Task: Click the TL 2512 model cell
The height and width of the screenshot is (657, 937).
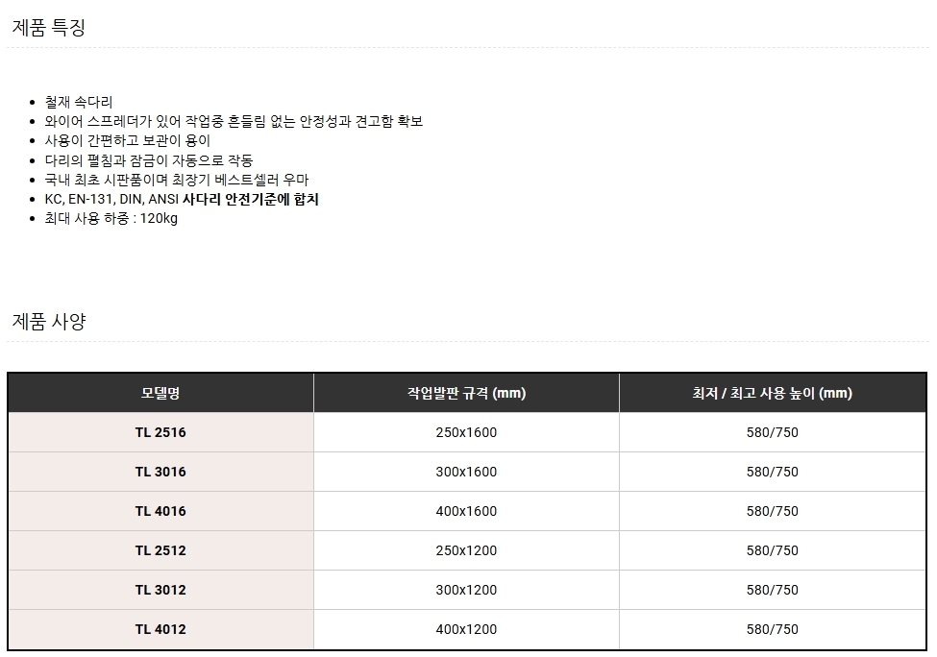Action: point(160,550)
